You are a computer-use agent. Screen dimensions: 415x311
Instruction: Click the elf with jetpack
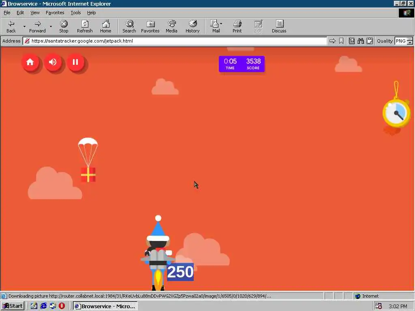(158, 253)
